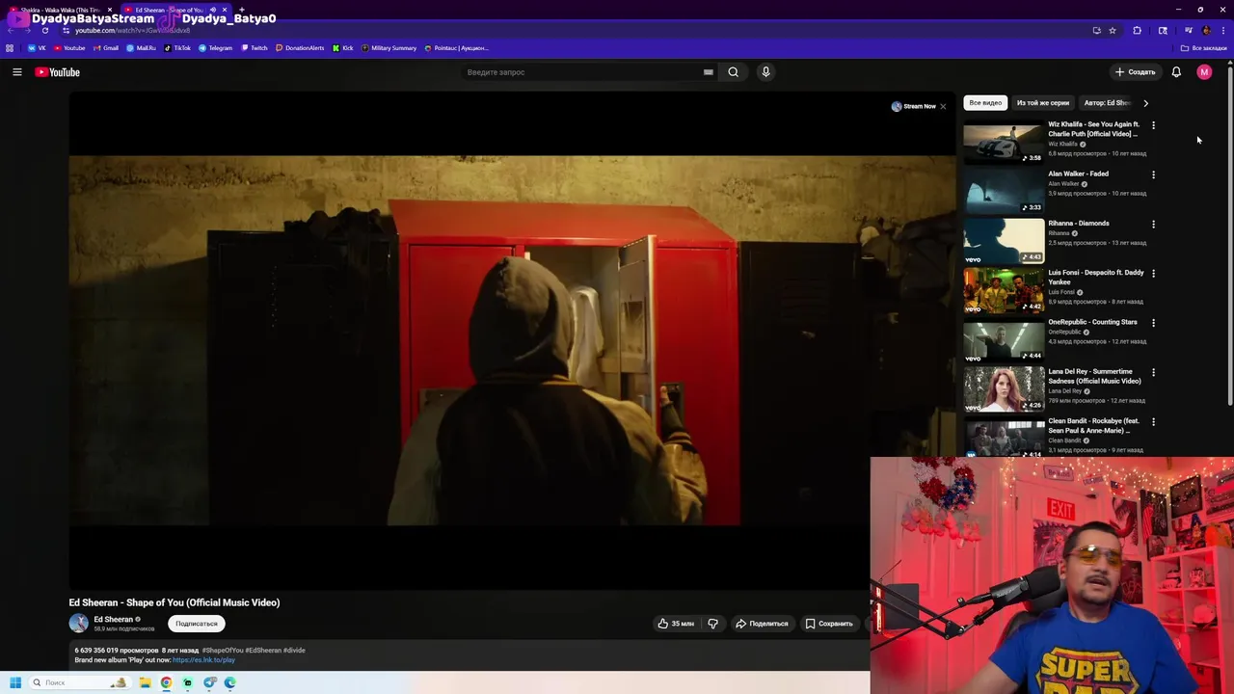The height and width of the screenshot is (694, 1234).
Task: Open Clean Bandit - Rockabye title
Action: 1093,425
